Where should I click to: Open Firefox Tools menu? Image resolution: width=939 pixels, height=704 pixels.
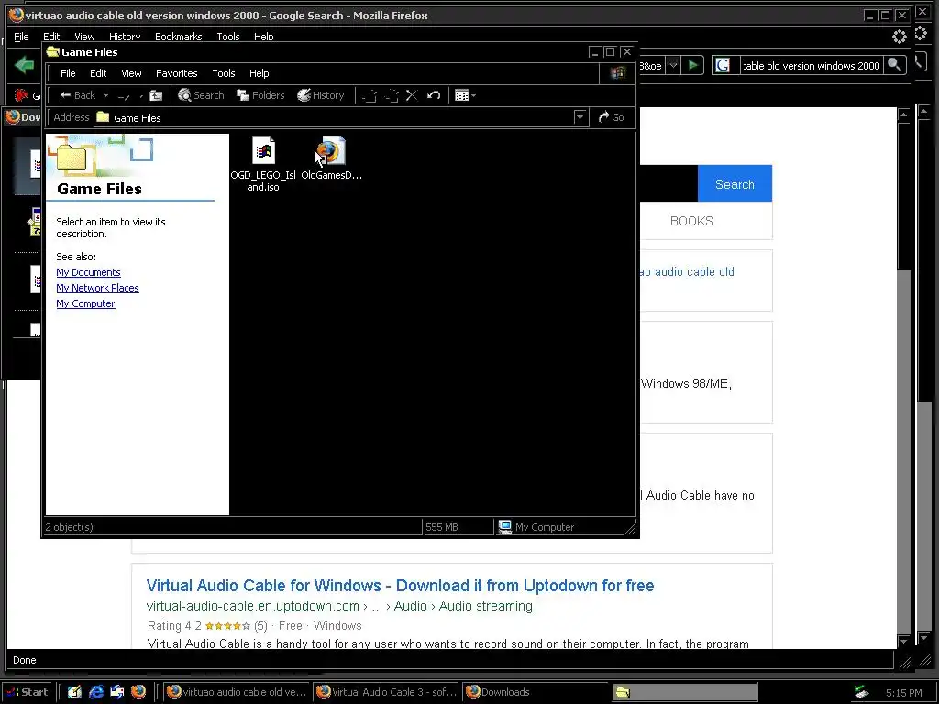click(228, 37)
